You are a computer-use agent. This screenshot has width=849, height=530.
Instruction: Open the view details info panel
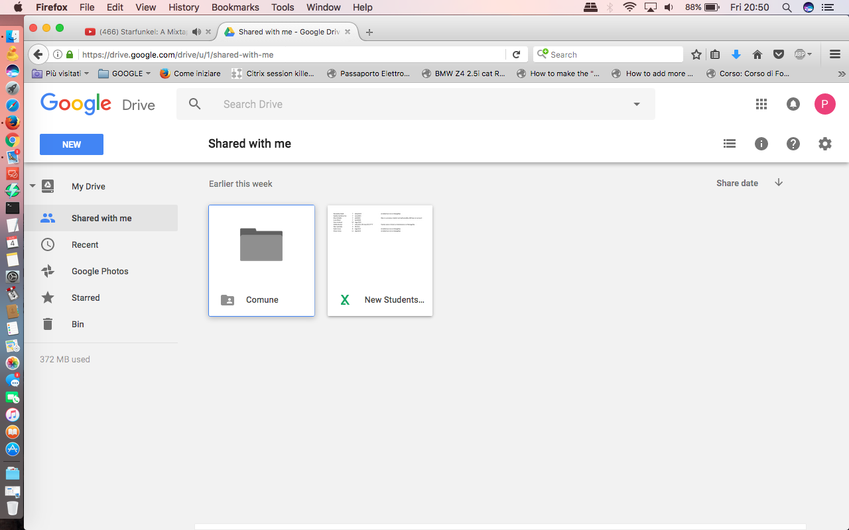tap(761, 144)
